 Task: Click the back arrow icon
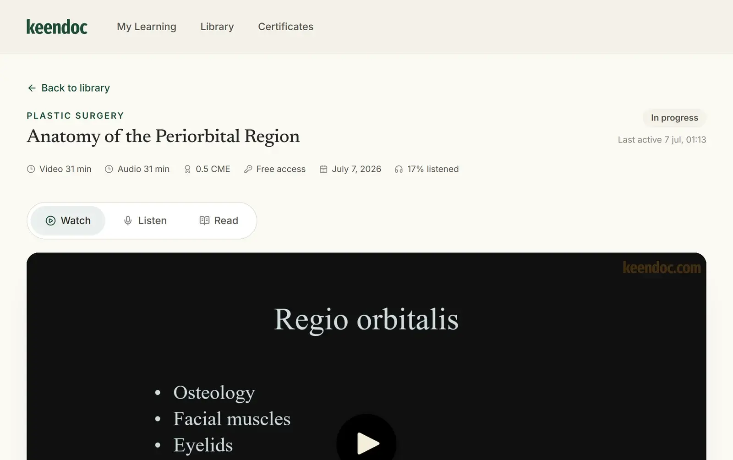pos(32,88)
